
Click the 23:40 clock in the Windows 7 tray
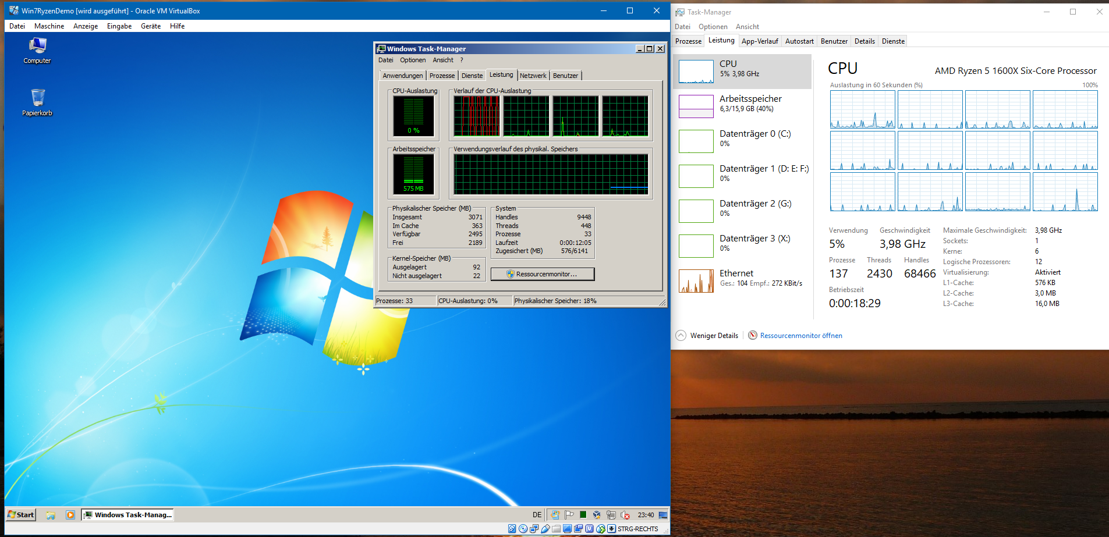coord(646,515)
